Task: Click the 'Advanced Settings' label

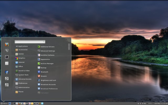Action: coord(48,51)
